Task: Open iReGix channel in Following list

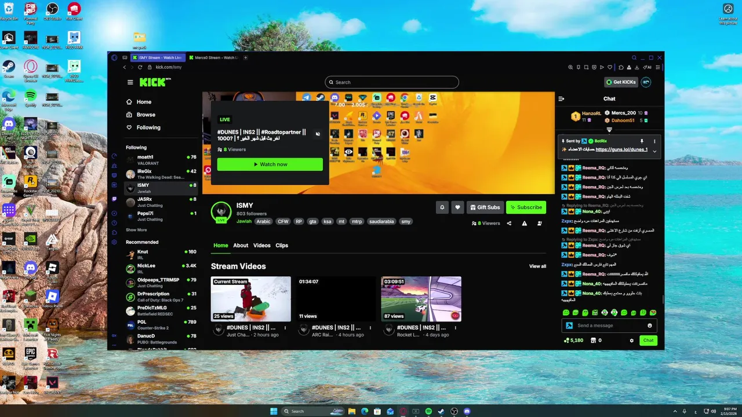Action: pyautogui.click(x=161, y=174)
